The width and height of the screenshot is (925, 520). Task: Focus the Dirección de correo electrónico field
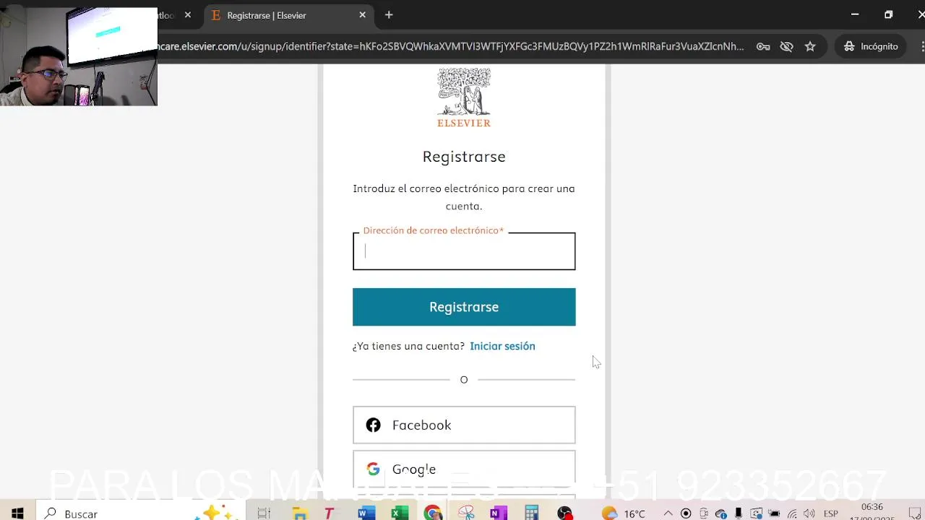click(464, 251)
